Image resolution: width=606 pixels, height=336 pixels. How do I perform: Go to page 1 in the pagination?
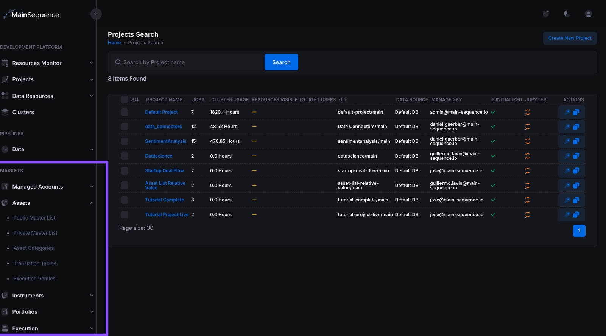579,231
